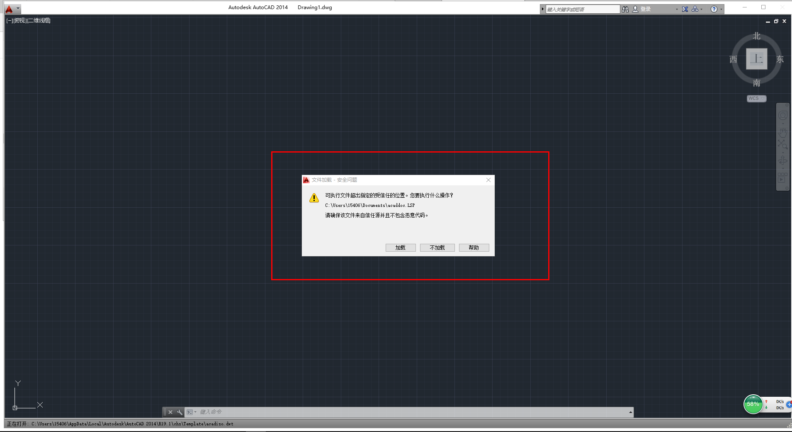Screen dimensions: 792x432
Task: Close the navigation bar with its X
Action: [x=787, y=105]
